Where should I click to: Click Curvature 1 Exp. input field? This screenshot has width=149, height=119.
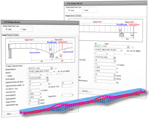click(34, 87)
